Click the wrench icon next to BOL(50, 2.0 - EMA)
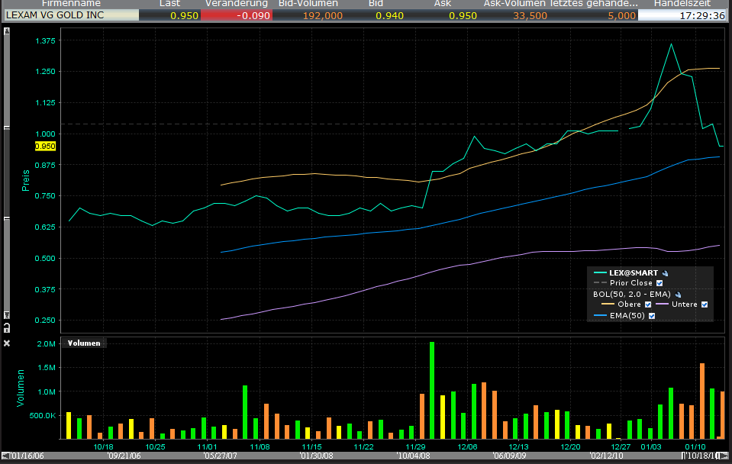Screen dimensions: 732x464 click(677, 294)
